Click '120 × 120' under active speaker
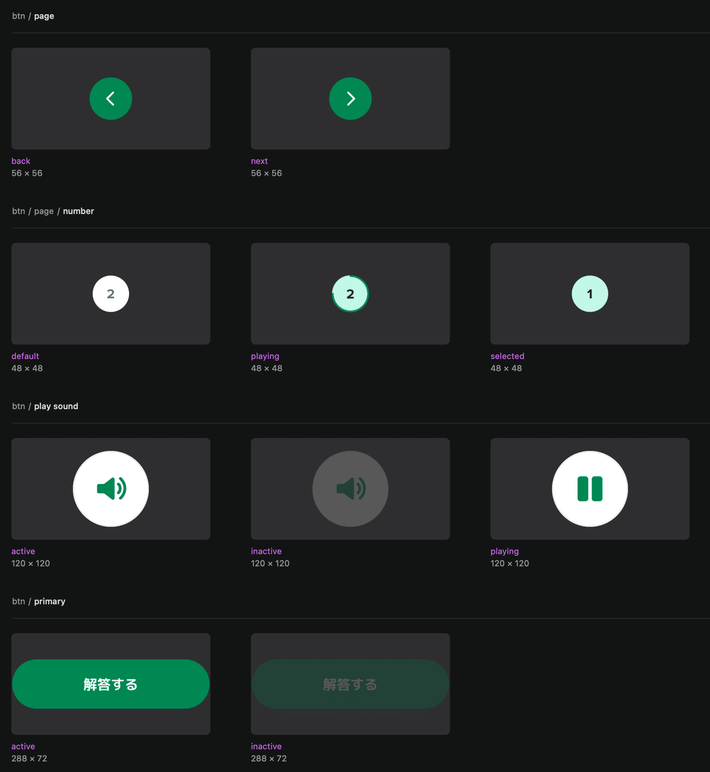Viewport: 710px width, 772px height. [31, 564]
